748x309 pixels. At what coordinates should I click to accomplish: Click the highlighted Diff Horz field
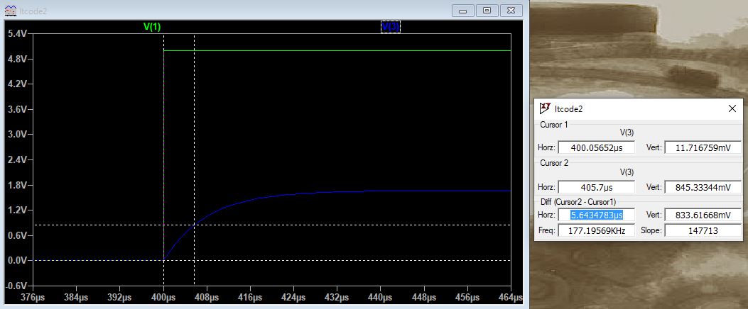click(596, 215)
